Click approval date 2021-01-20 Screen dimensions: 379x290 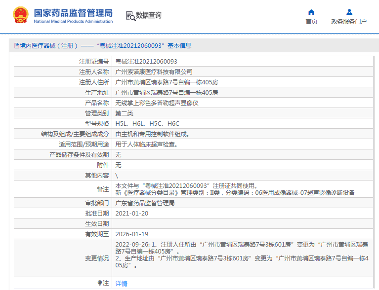click(131, 214)
